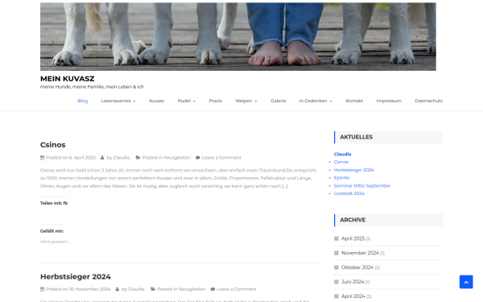
Task: Open Seminar Mitte September link
Action: coord(362,185)
